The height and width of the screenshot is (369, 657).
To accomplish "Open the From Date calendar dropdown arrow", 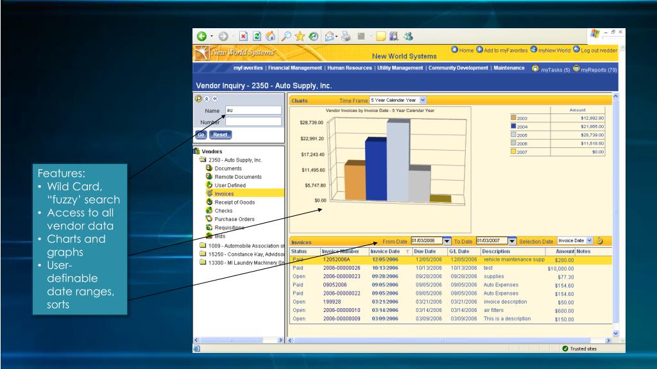I will 447,241.
